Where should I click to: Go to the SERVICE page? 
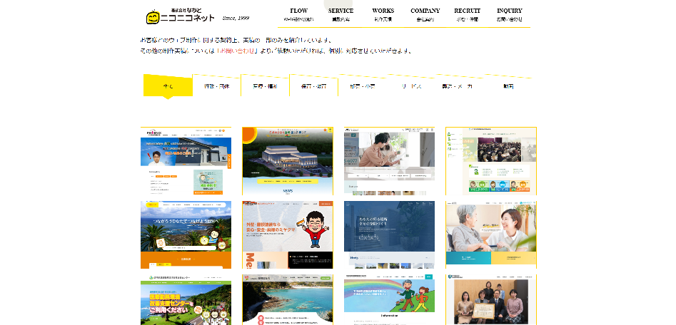(340, 14)
